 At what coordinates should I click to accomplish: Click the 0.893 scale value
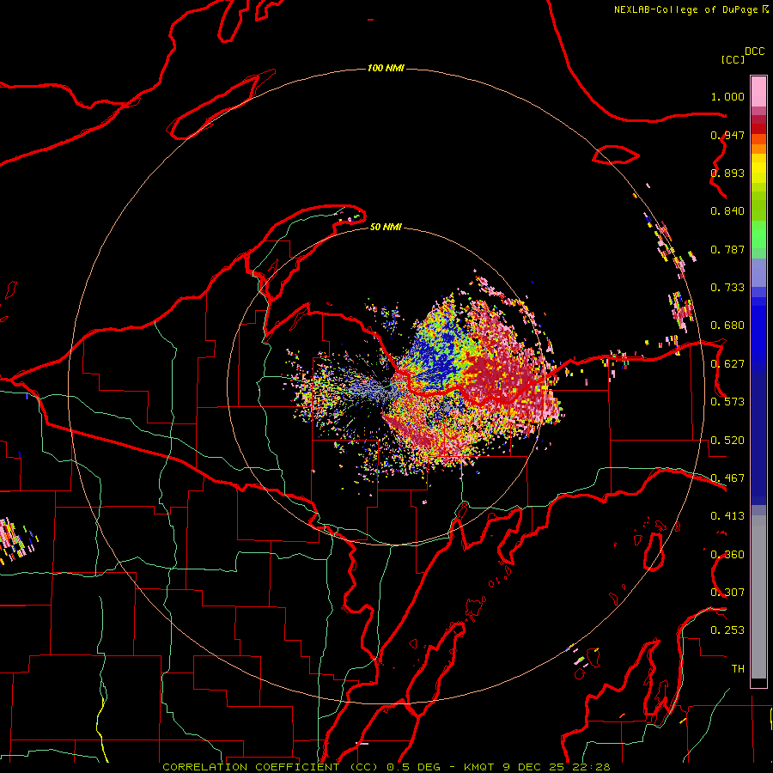pos(727,173)
